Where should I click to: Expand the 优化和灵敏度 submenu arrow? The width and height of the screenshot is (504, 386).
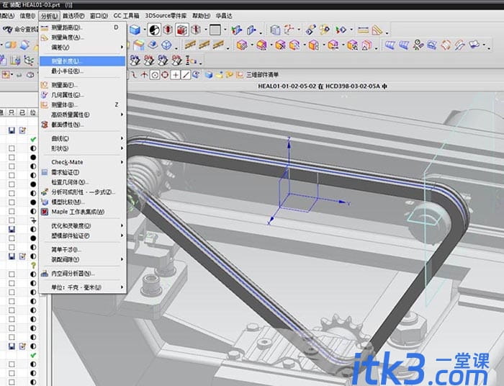point(122,225)
